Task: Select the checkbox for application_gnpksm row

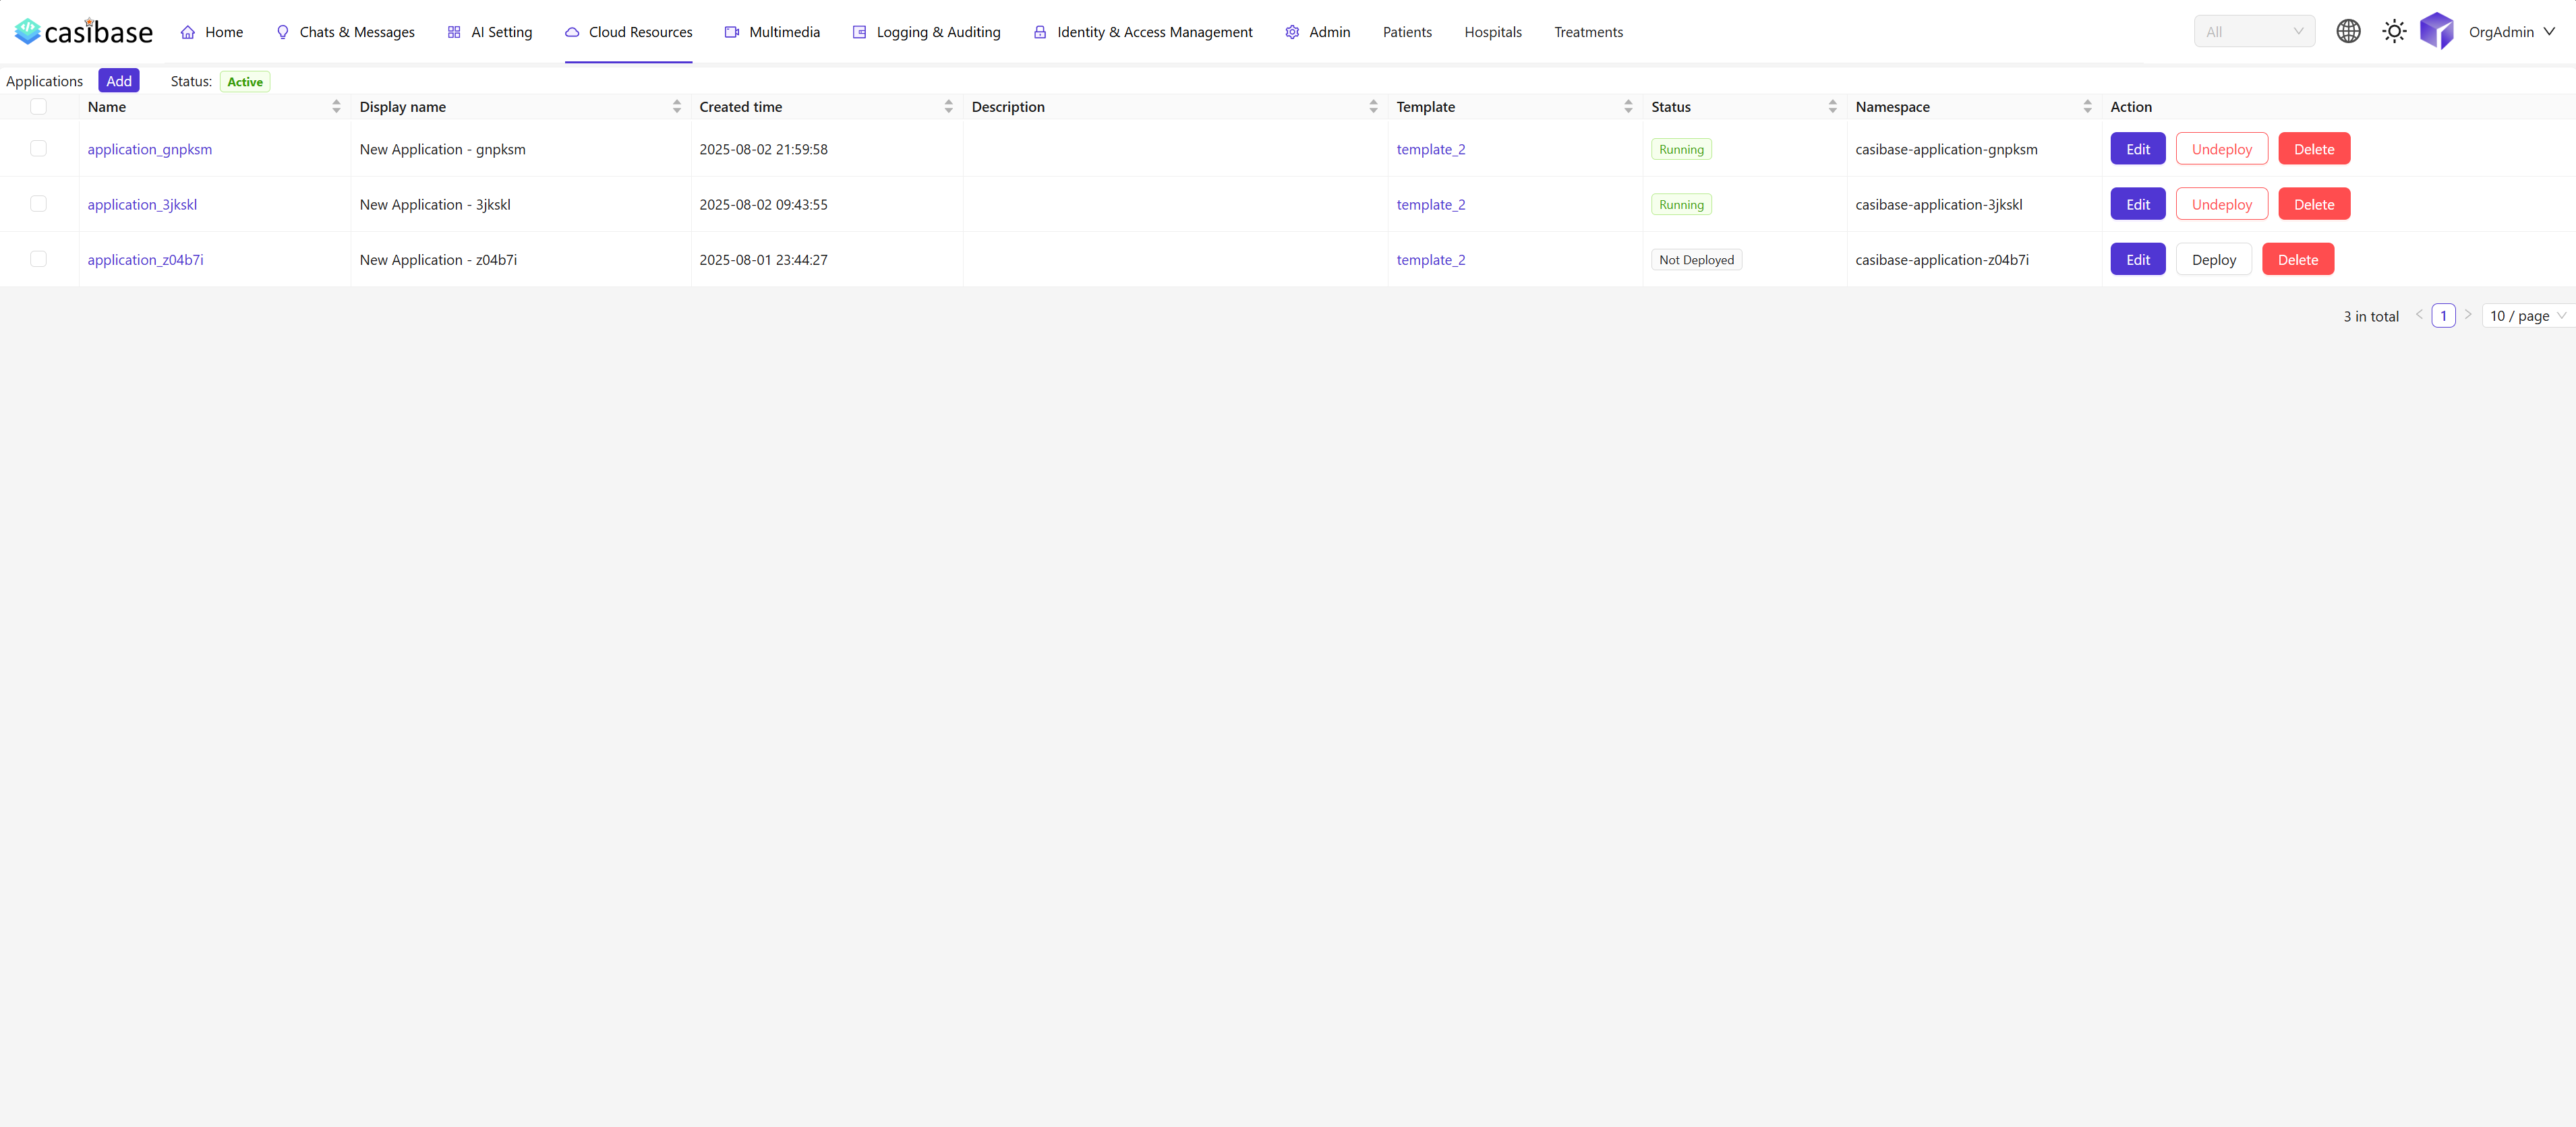Action: [39, 148]
